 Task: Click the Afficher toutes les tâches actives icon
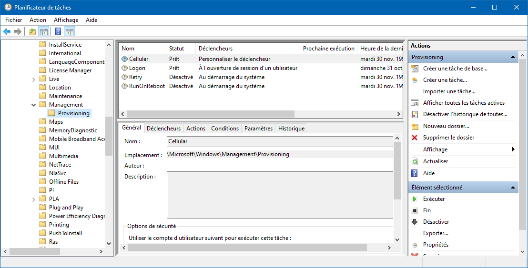[x=415, y=103]
